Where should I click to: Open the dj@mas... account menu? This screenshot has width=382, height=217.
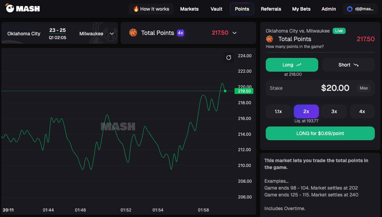[360, 9]
